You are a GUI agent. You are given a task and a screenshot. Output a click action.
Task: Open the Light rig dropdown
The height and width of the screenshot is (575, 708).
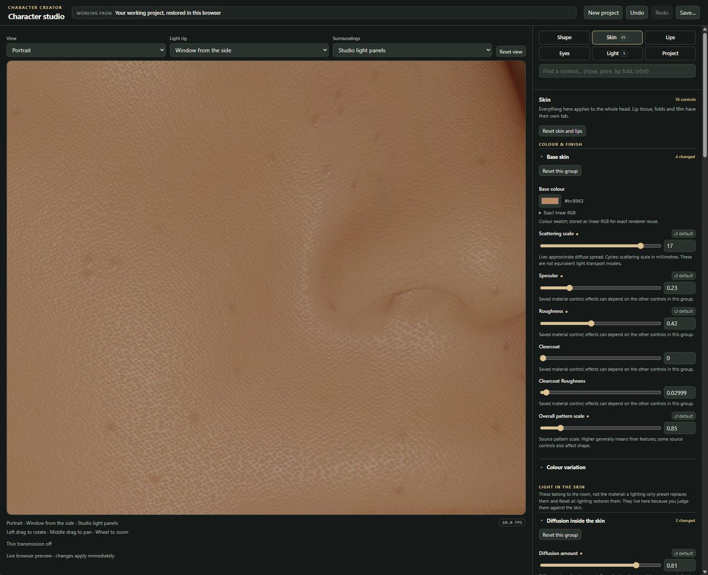(249, 50)
